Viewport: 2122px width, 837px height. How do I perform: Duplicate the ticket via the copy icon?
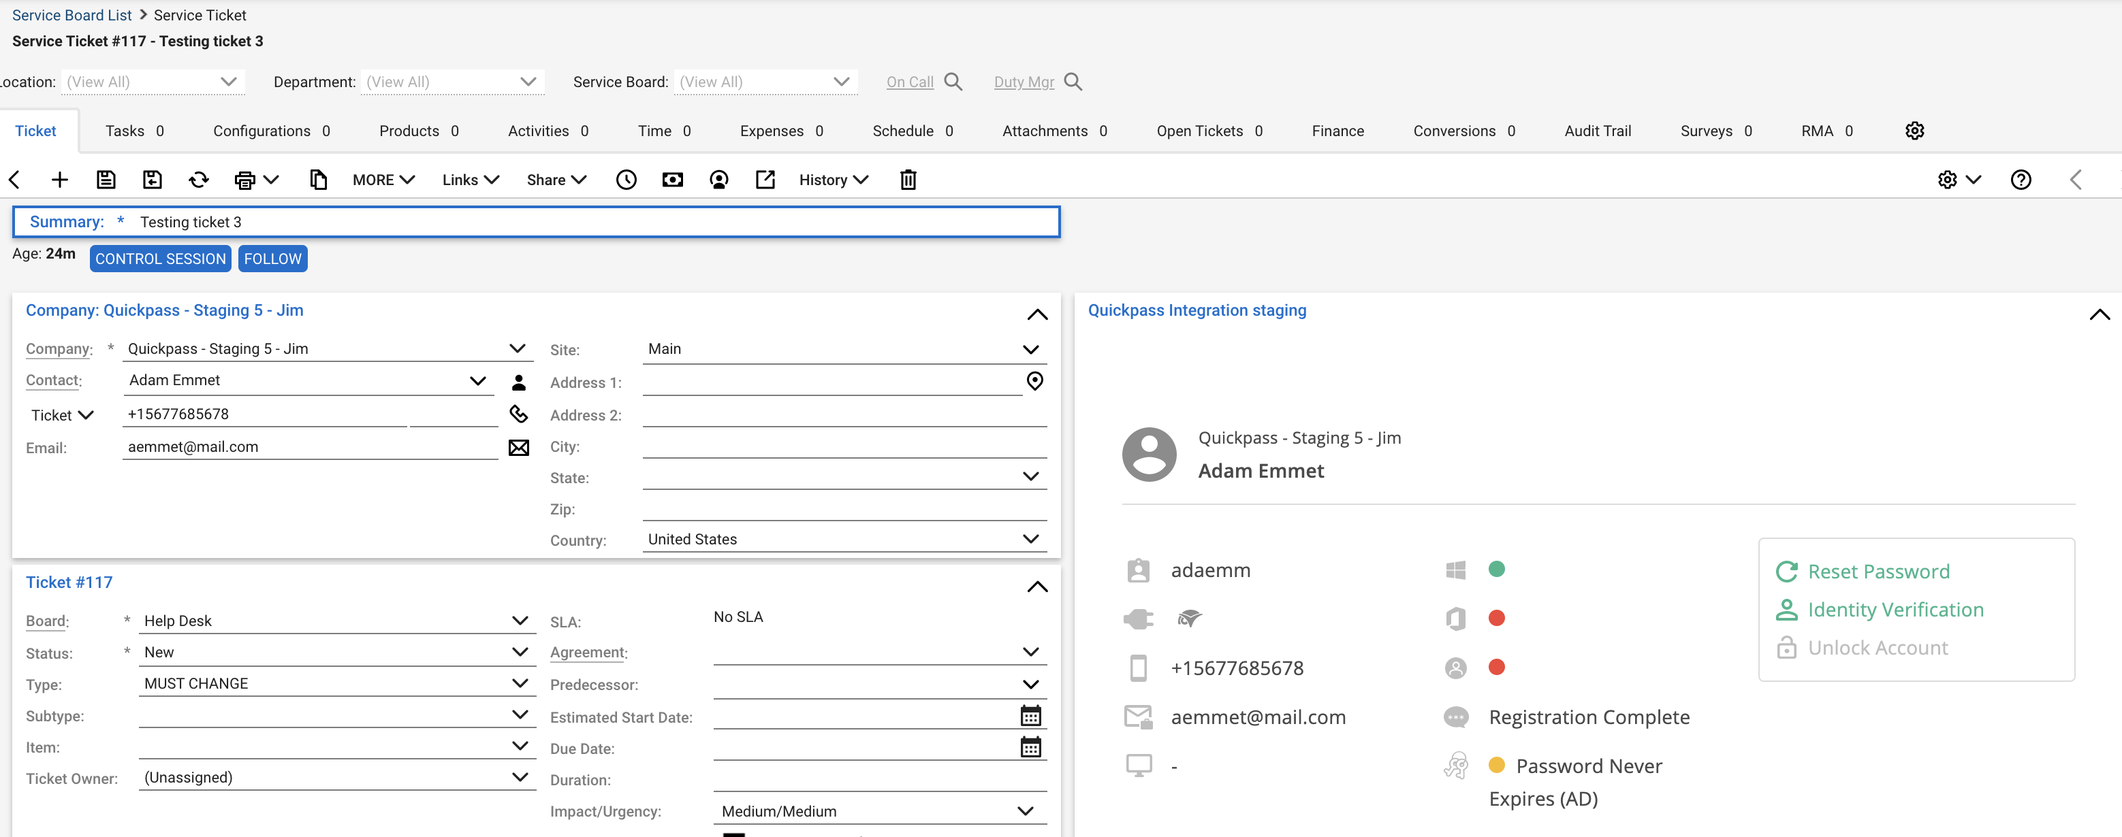319,180
